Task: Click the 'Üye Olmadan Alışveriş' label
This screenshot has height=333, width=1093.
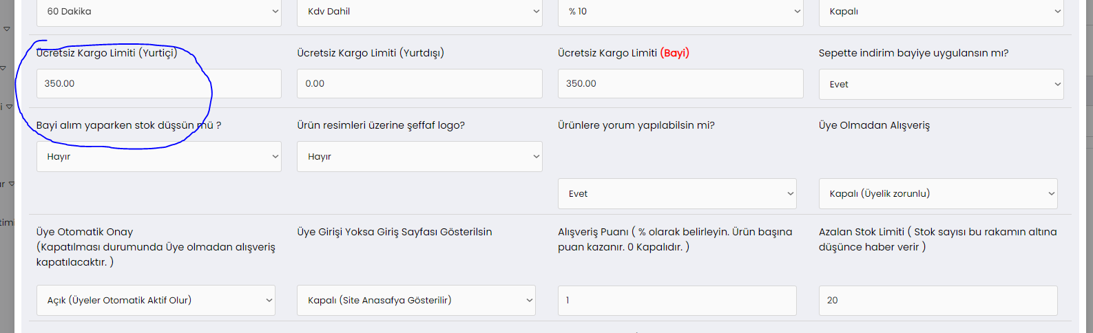Action: (874, 125)
